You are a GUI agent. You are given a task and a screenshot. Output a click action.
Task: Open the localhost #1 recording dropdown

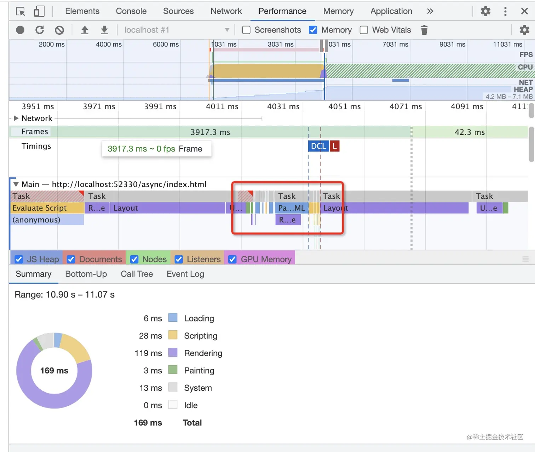[x=177, y=30]
